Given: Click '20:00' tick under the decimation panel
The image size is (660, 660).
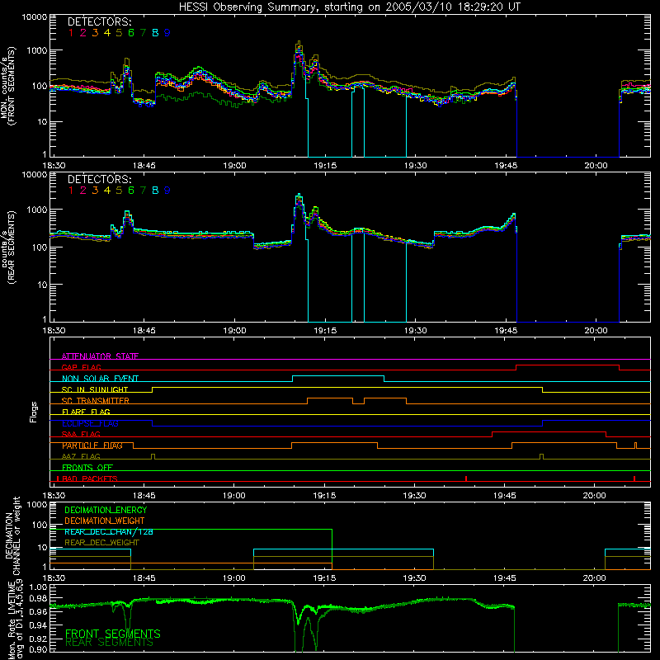Looking at the screenshot, I should tap(594, 578).
